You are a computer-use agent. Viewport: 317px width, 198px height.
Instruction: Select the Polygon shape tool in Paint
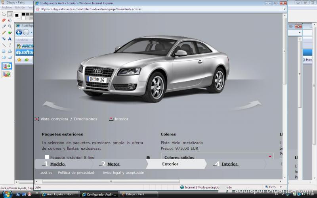[x=10, y=51]
